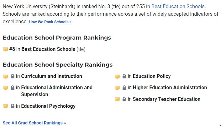Click the yellow badge icon beside Higher Education Administration
221x126 pixels.
tap(117, 88)
